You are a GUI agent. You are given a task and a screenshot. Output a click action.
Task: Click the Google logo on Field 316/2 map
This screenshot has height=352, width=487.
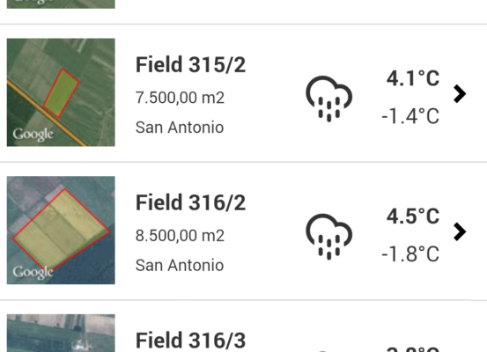33,273
